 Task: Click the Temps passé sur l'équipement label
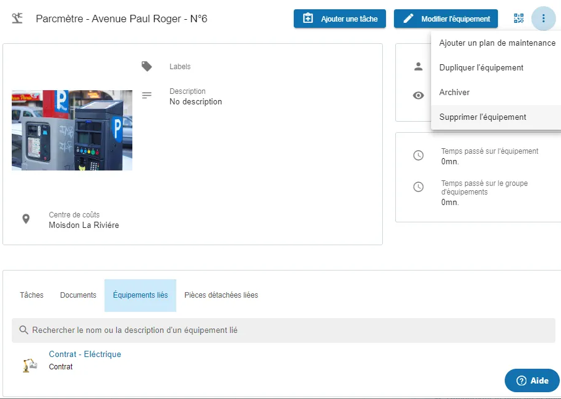pyautogui.click(x=489, y=151)
